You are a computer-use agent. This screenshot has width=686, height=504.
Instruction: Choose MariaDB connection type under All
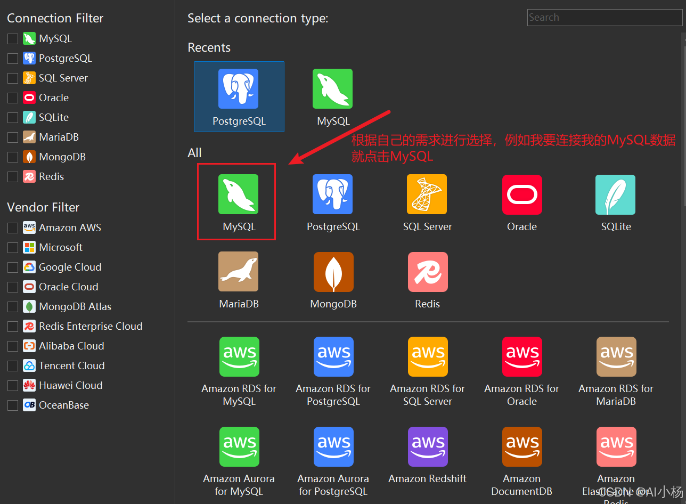pyautogui.click(x=239, y=280)
